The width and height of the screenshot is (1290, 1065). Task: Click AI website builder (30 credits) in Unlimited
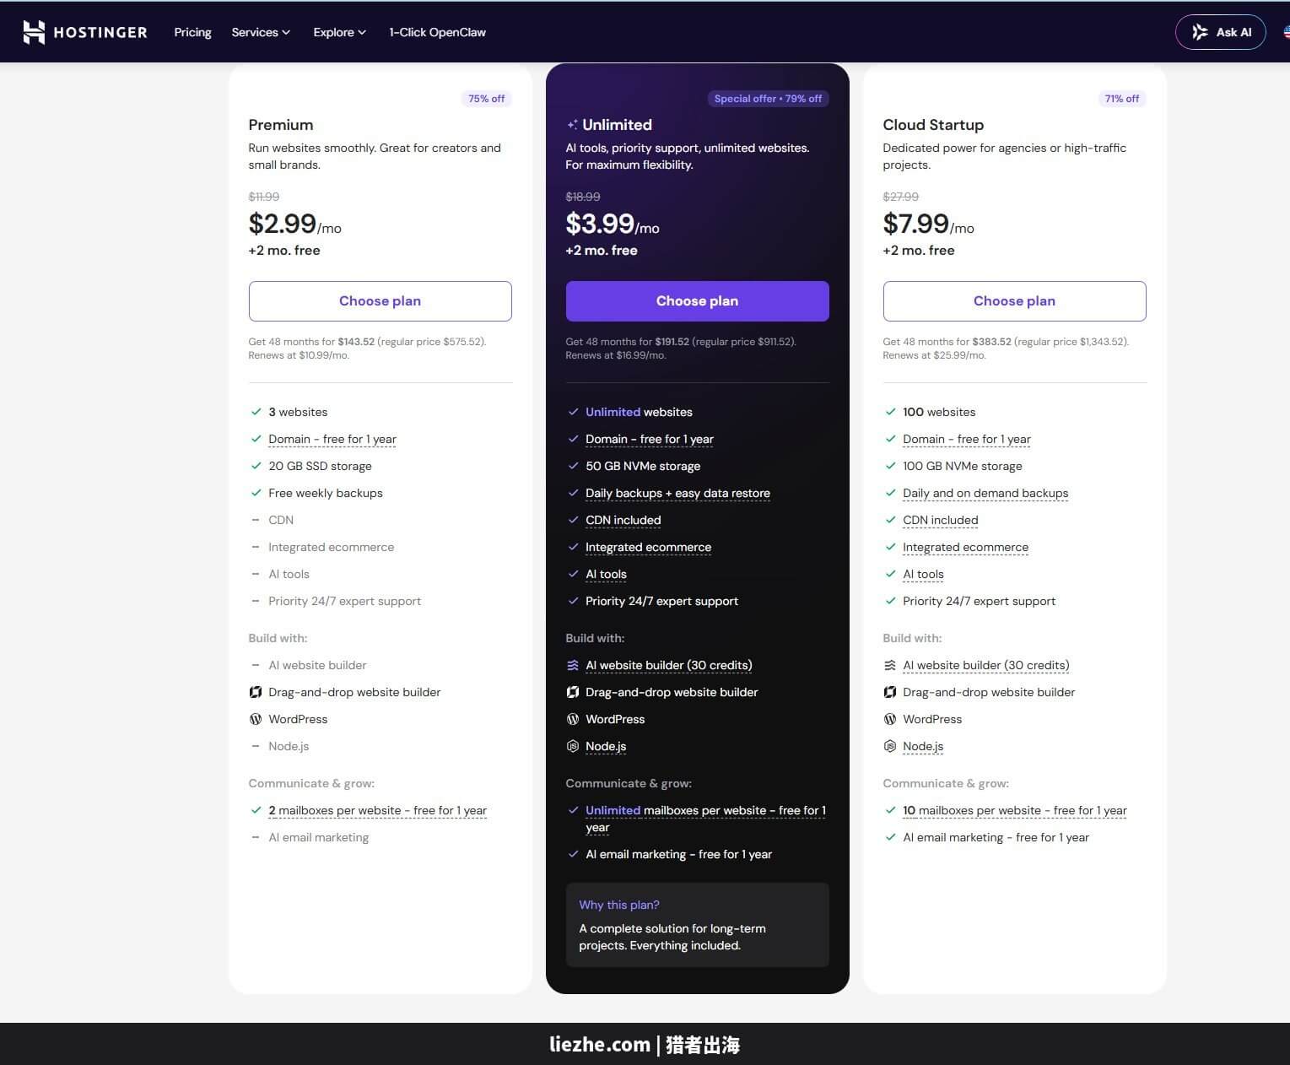click(669, 665)
